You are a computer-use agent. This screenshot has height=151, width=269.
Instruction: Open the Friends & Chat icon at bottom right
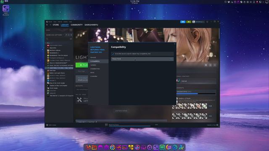217,125
